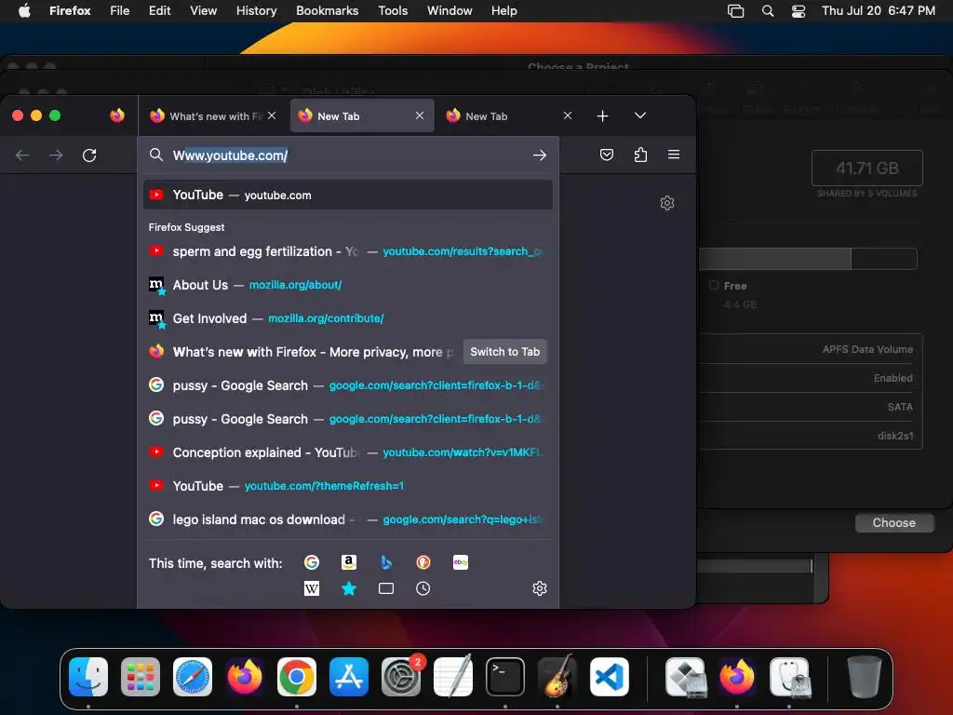The width and height of the screenshot is (953, 715).
Task: Expand the list all tabs chevron
Action: [640, 115]
